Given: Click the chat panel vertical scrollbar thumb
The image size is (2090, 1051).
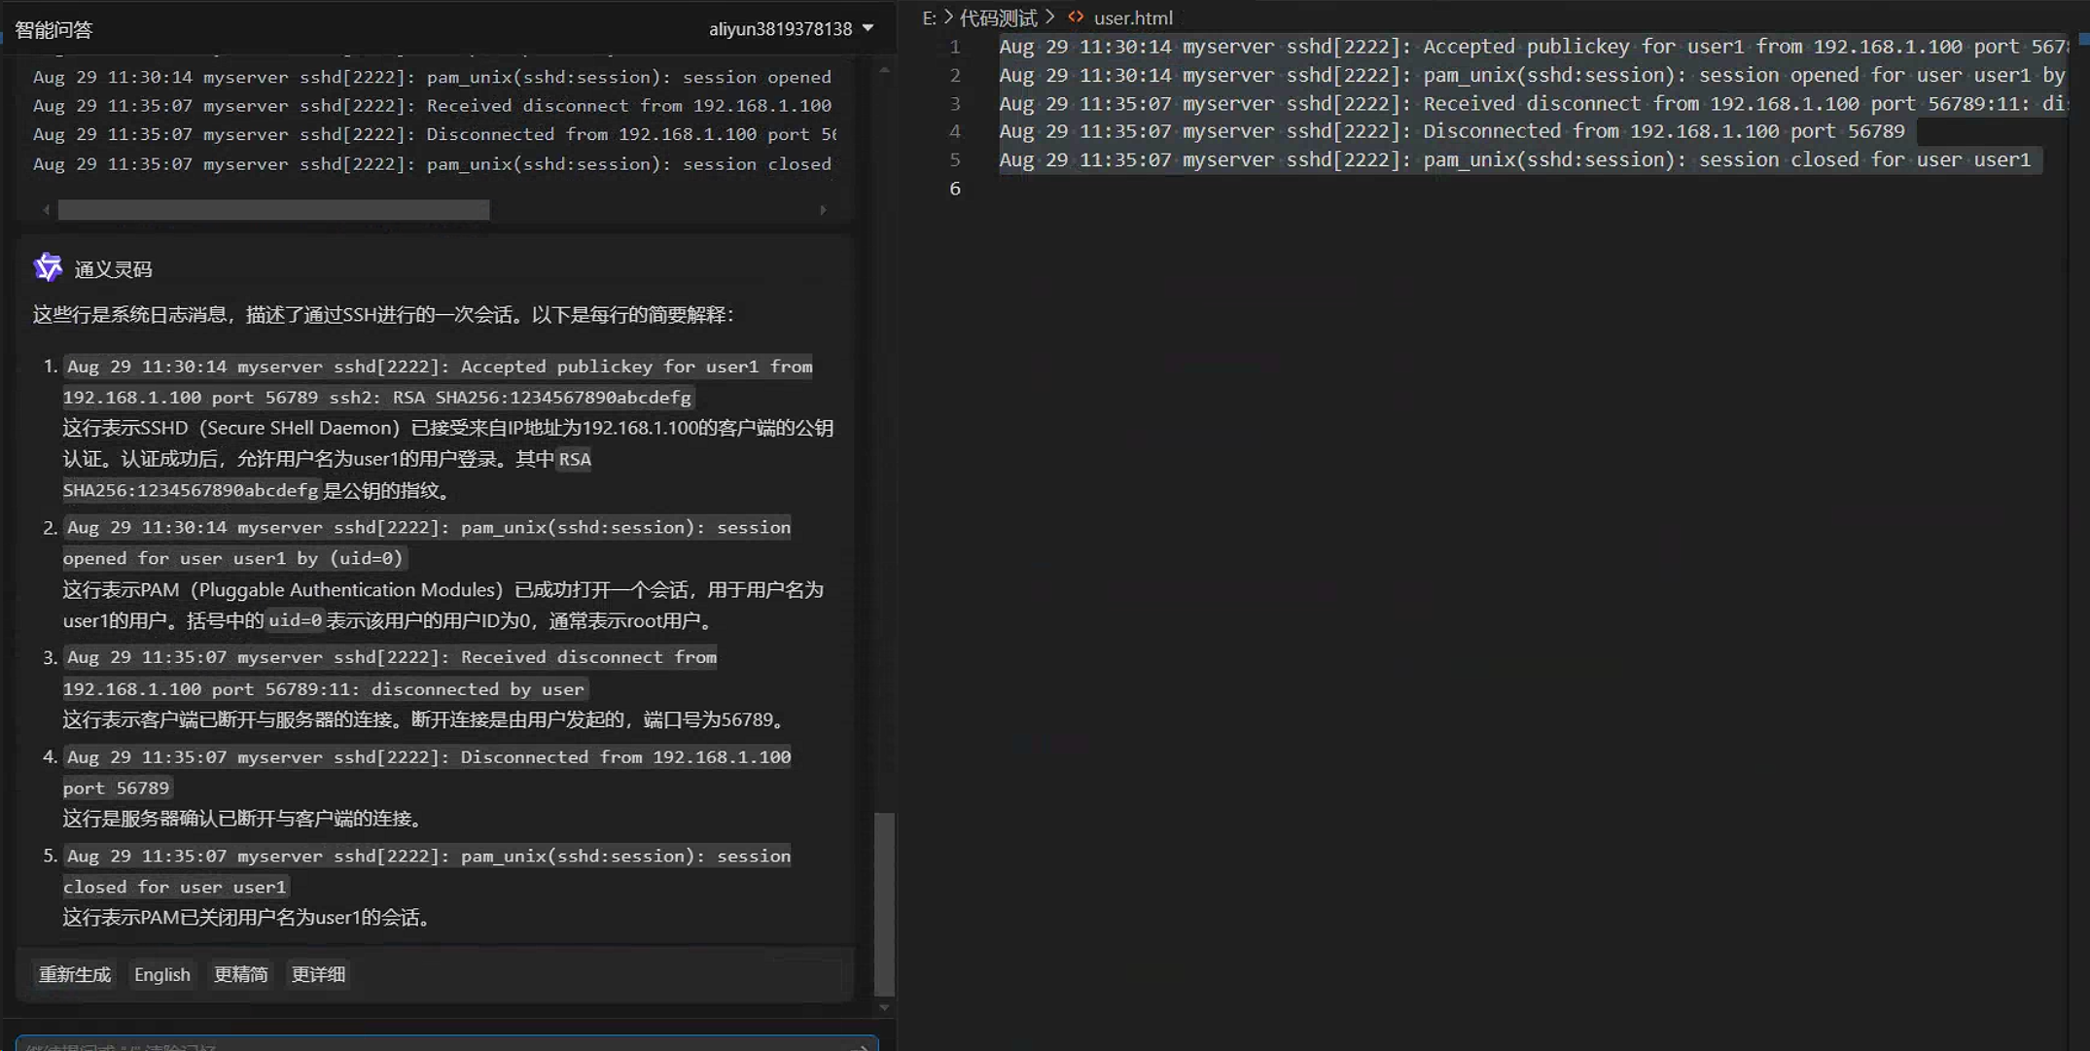Looking at the screenshot, I should [x=883, y=902].
